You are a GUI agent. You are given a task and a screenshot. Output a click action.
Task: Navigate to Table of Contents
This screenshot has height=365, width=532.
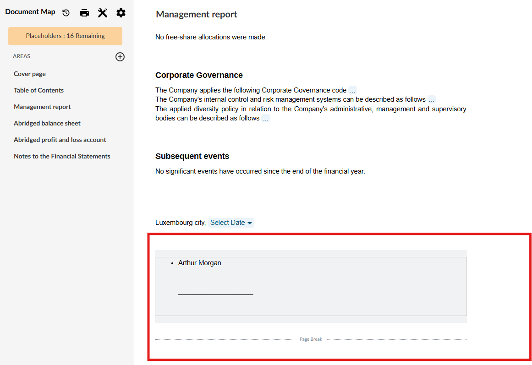pos(38,90)
